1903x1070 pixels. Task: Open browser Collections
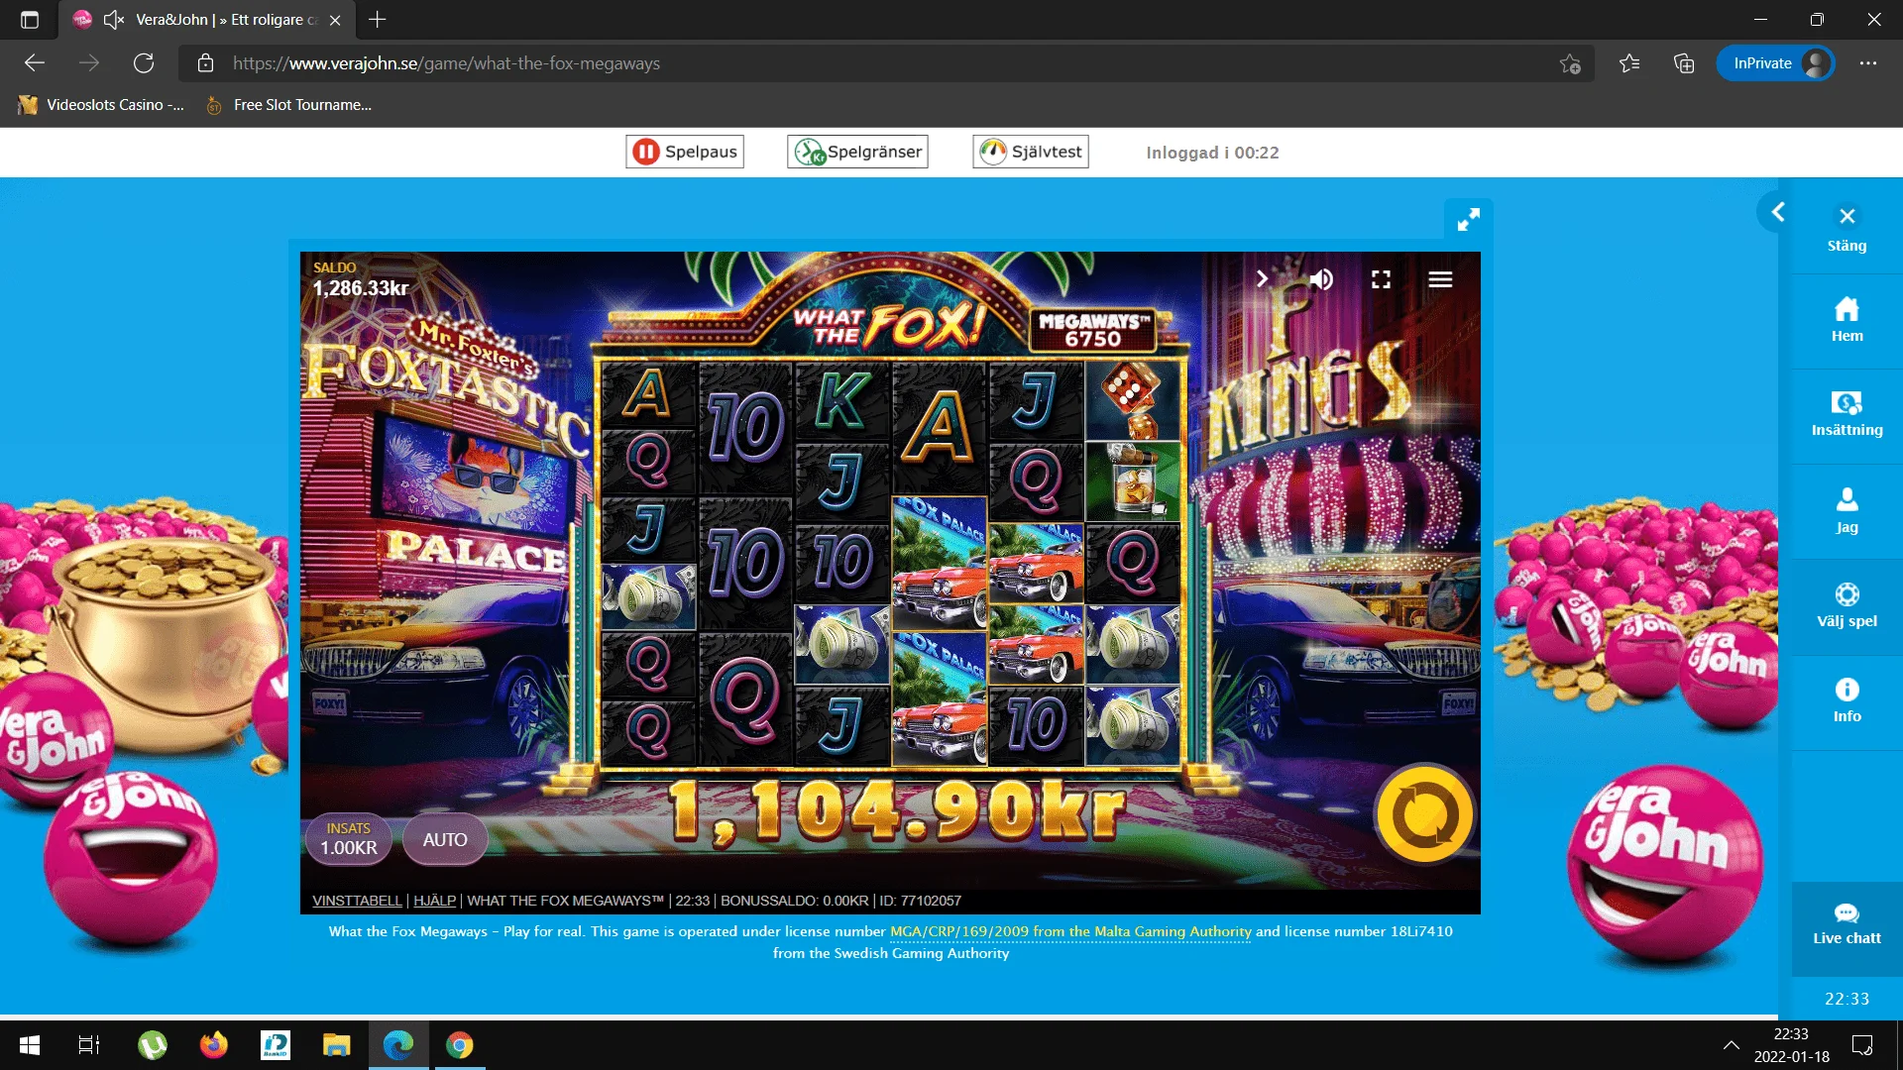[1684, 63]
